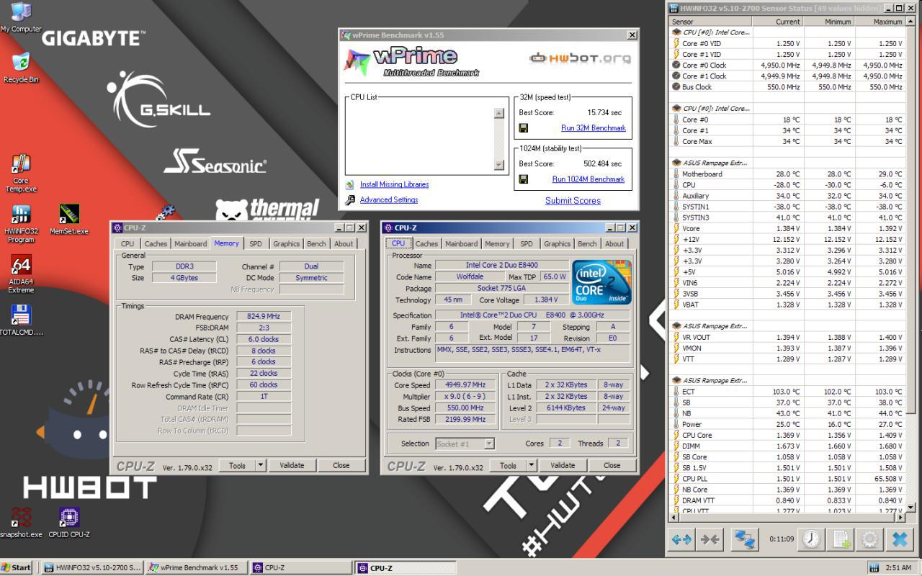Click HWiNFO expand columns arrows icon

point(681,539)
